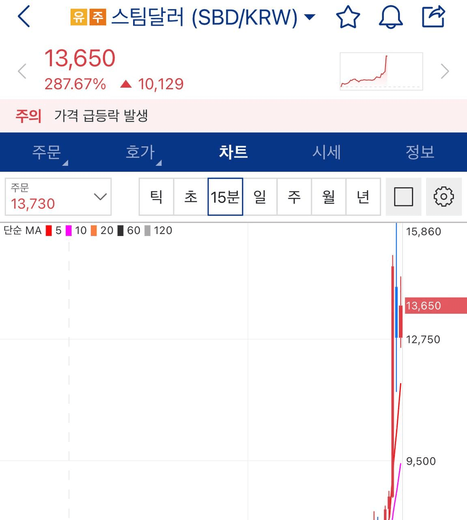Open price alert bell icon

[391, 17]
